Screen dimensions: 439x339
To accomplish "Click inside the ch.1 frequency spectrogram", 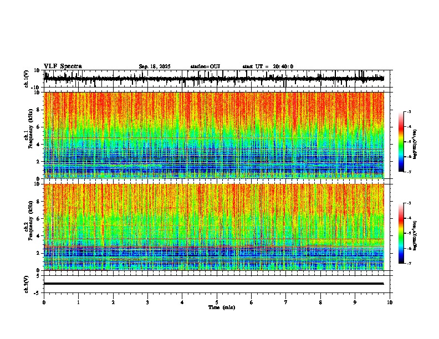I will (214, 135).
